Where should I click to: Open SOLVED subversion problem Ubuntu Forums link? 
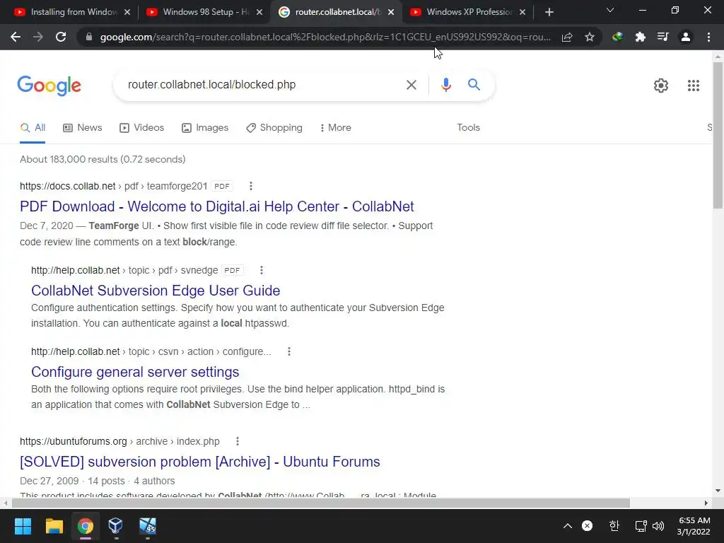[200, 462]
